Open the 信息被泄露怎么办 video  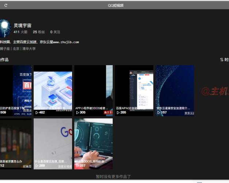pyautogui.click(x=16, y=144)
